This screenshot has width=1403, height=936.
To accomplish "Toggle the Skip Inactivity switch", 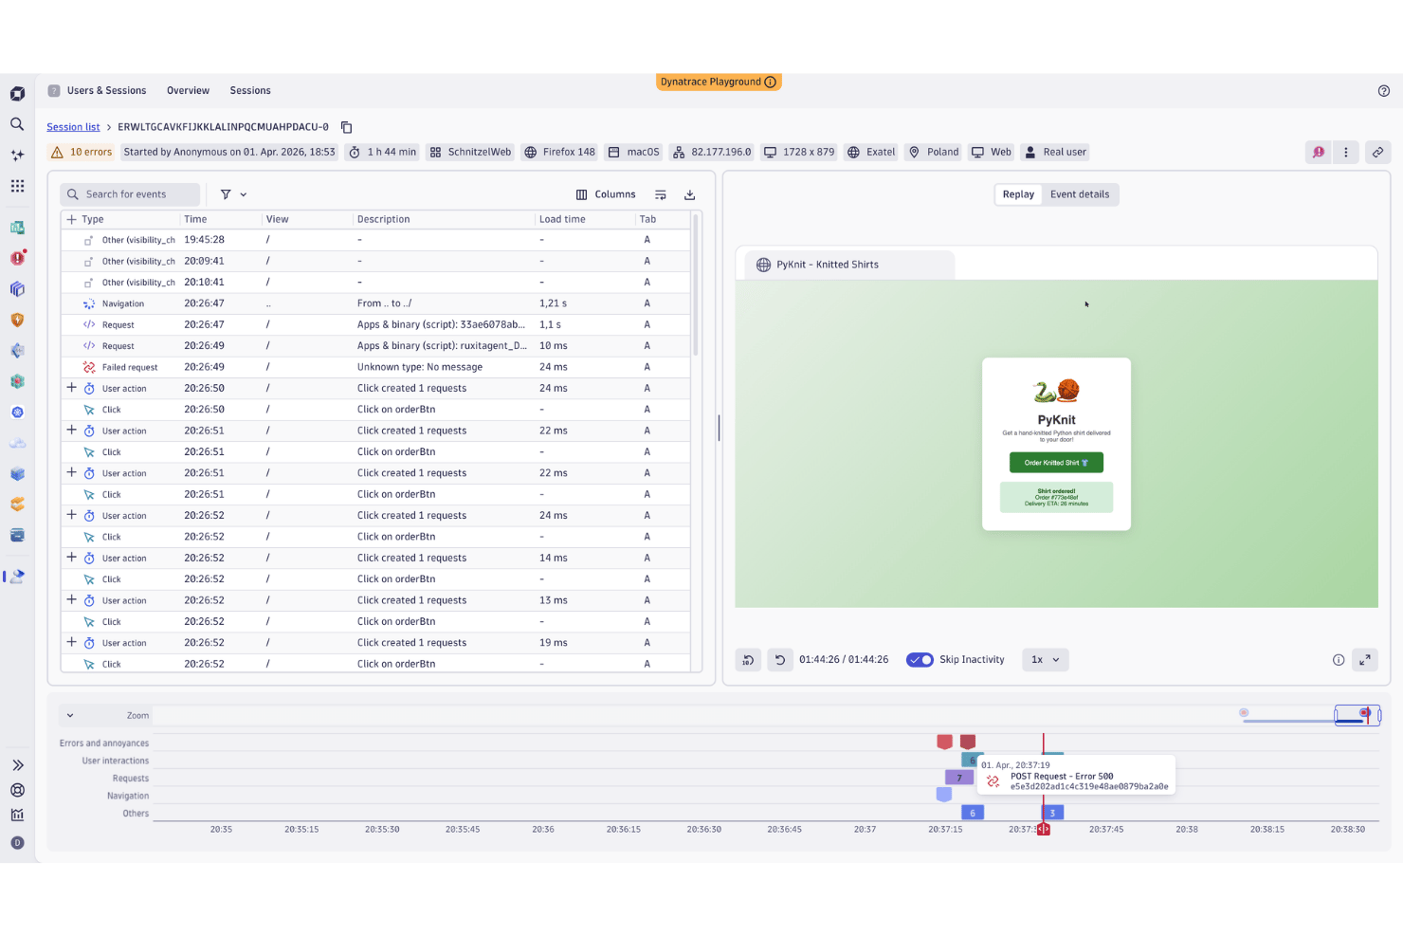I will coord(920,660).
